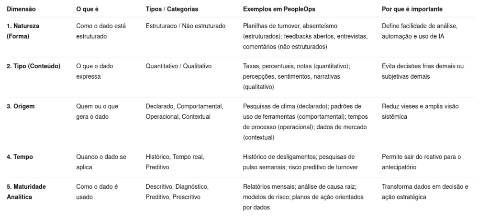Screen dimensions: 490x216
Task: Click the "Como o dado está estruturado" cell
Action: click(100, 31)
